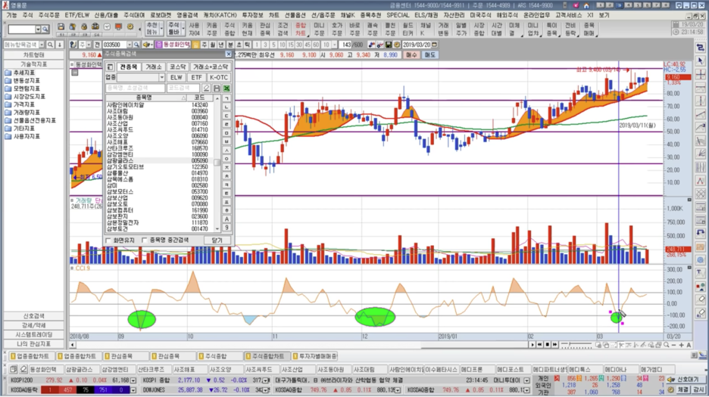709x397 pixels.
Task: Click the 닫기 button in the search dialog
Action: (217, 240)
